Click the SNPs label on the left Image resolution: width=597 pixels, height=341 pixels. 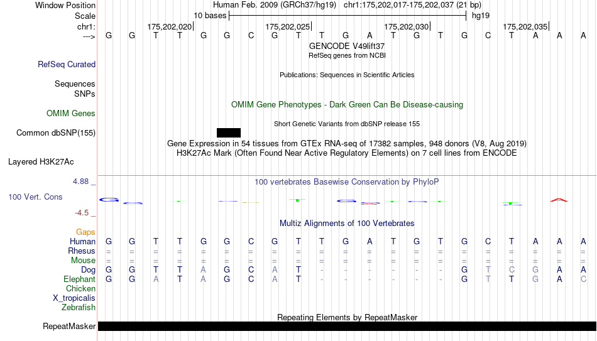[x=85, y=94]
